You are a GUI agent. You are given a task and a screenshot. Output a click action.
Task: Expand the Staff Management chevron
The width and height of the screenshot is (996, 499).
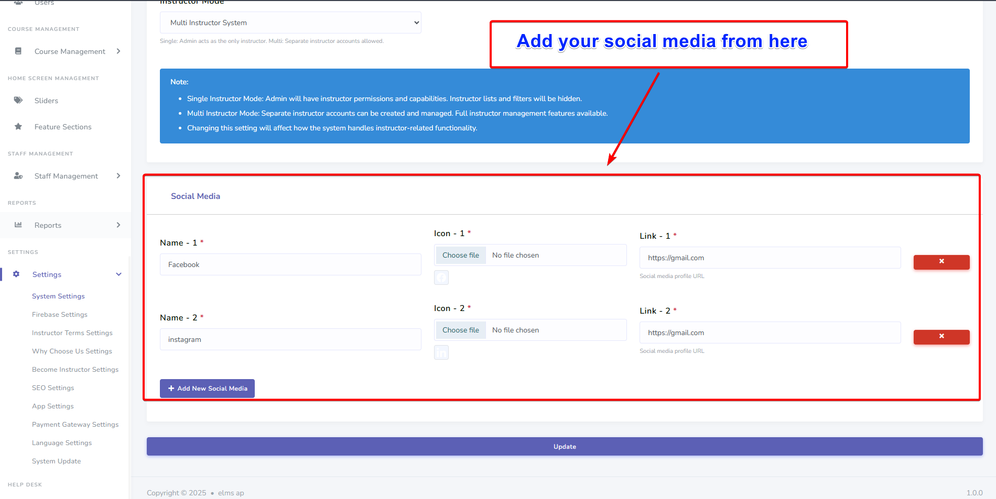point(118,176)
